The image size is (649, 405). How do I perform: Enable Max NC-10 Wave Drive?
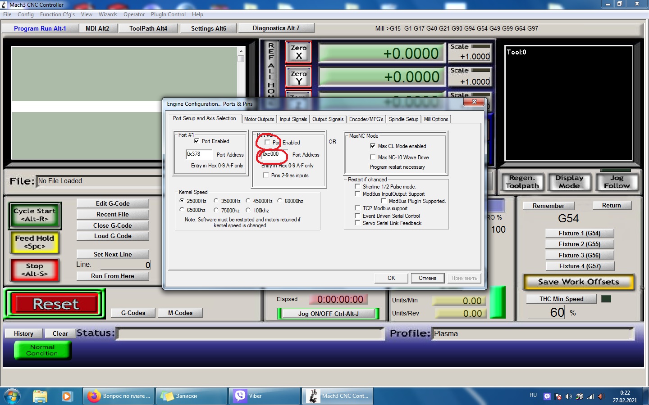373,157
